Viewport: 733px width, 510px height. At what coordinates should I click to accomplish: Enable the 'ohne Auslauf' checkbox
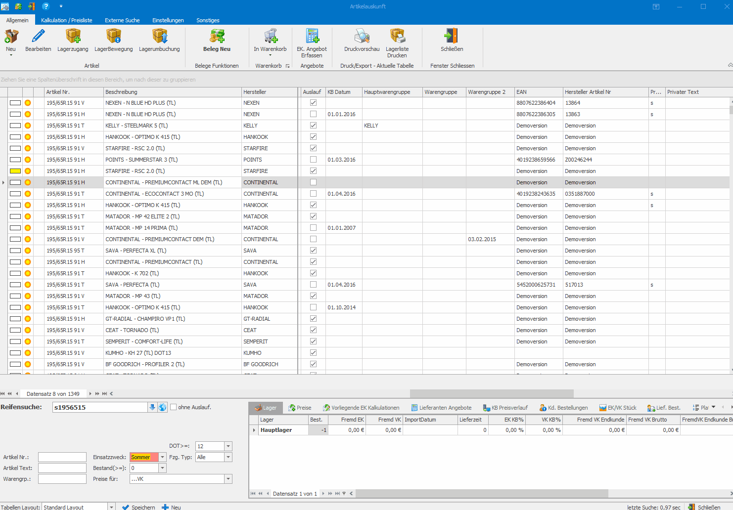pos(174,407)
